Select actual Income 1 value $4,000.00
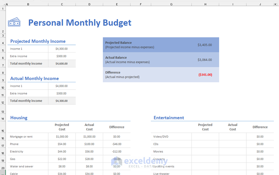Image resolution: width=279 pixels, height=175 pixels. [61, 86]
